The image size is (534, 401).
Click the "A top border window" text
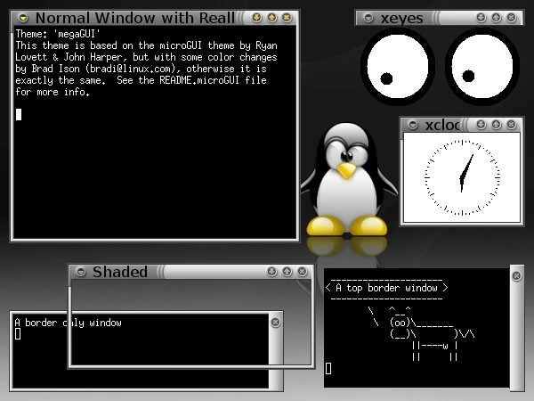tap(386, 288)
